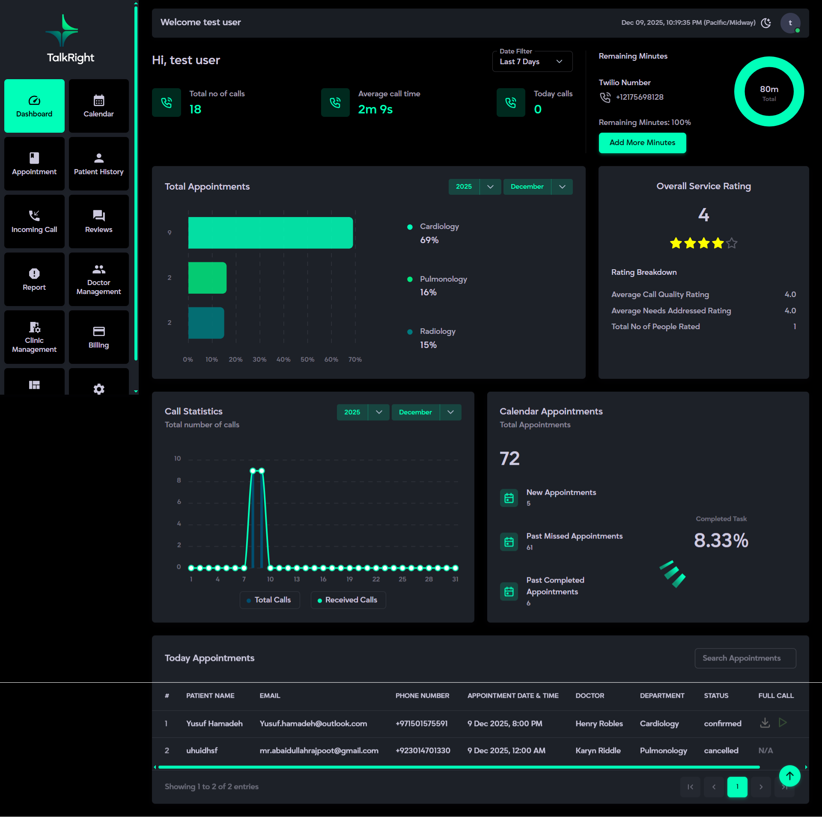
Task: Expand Call Statistics 2025 year dropdown
Action: point(379,412)
